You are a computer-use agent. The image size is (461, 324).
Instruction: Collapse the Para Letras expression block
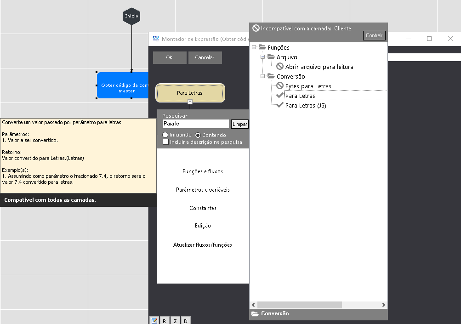point(190,102)
